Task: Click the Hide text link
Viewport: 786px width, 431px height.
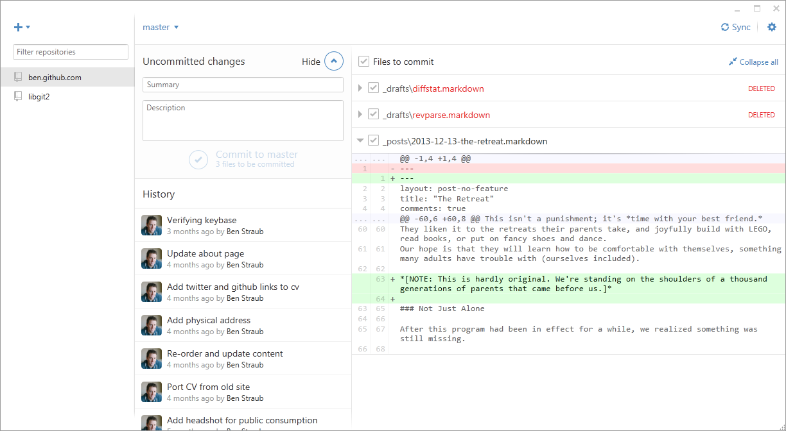Action: coord(311,62)
